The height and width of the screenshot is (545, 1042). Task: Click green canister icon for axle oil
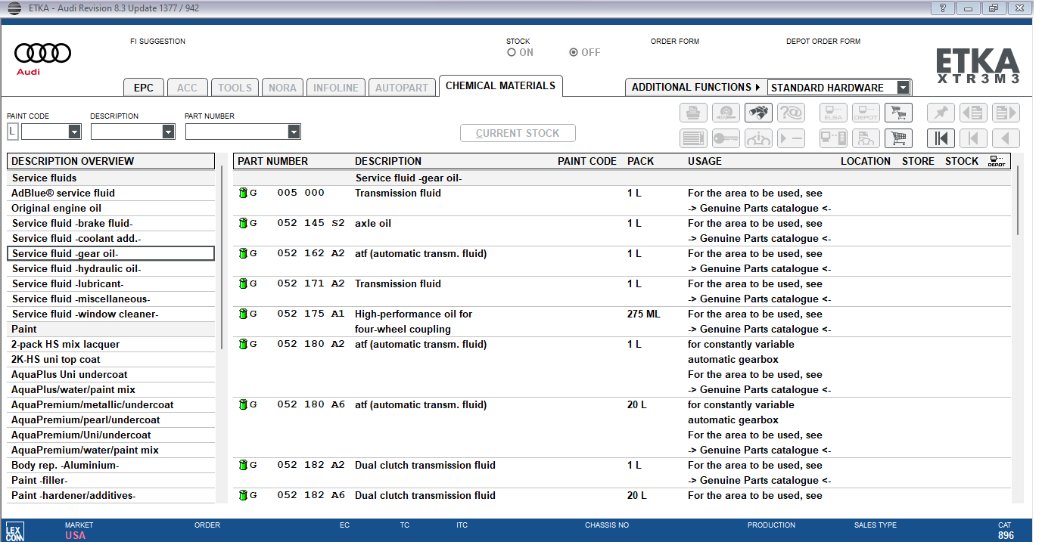pos(243,223)
